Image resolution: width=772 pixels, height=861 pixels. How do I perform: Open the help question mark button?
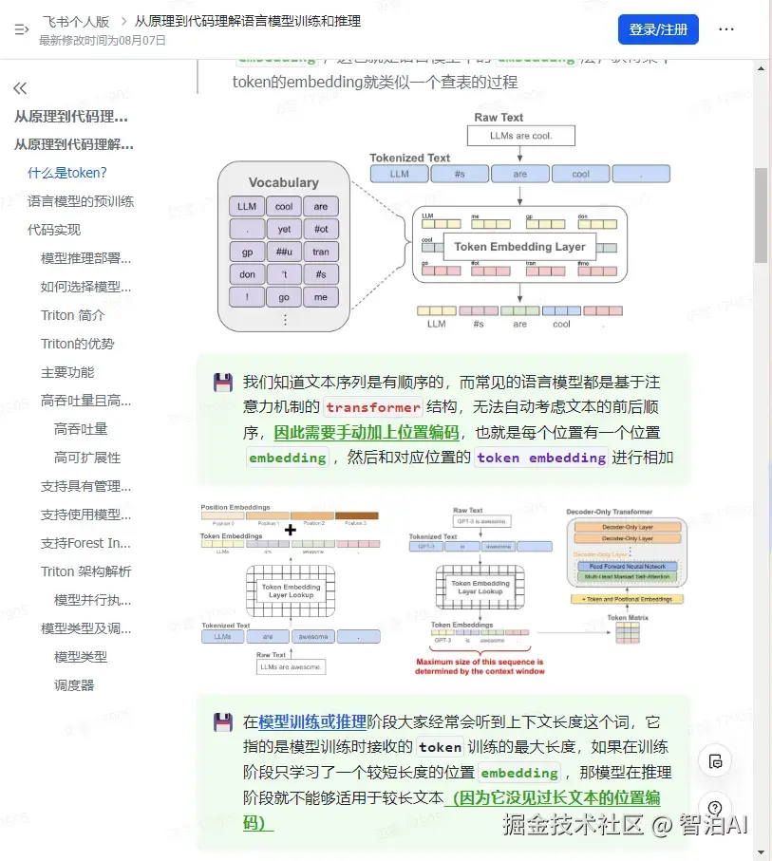715,807
